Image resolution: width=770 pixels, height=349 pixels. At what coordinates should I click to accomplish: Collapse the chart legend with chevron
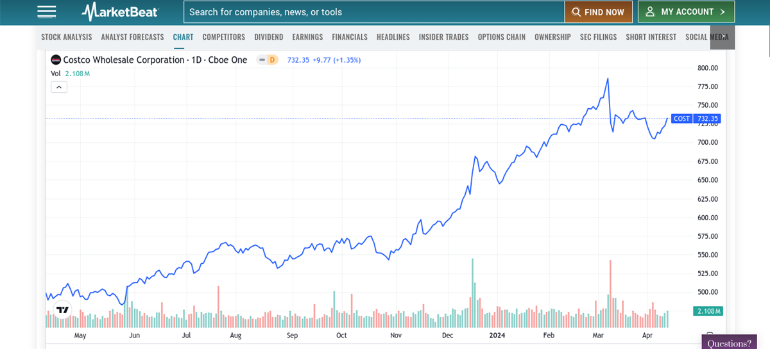(x=58, y=87)
